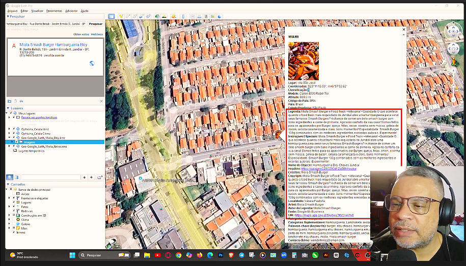Collapse the Camadas panel header
Viewport: 466px width, 266px height.
pyautogui.click(x=8, y=184)
